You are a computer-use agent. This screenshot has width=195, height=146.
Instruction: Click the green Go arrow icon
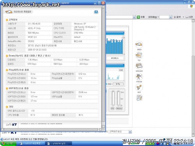(138, 17)
